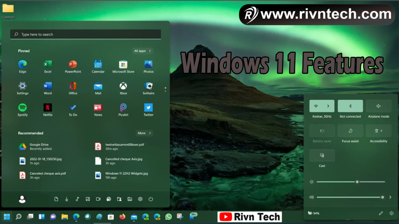
Task: Open all settings gear in quick settings
Action: point(391,213)
